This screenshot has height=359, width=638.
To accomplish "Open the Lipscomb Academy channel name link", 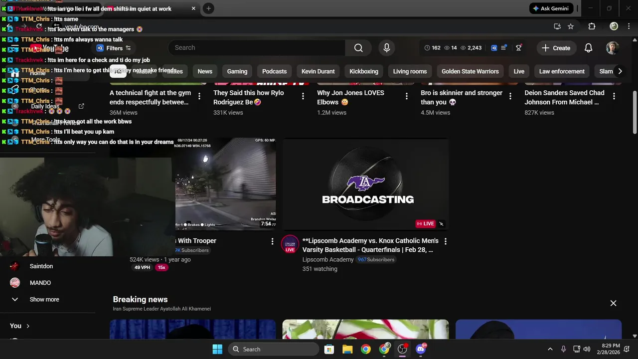I will (x=328, y=259).
